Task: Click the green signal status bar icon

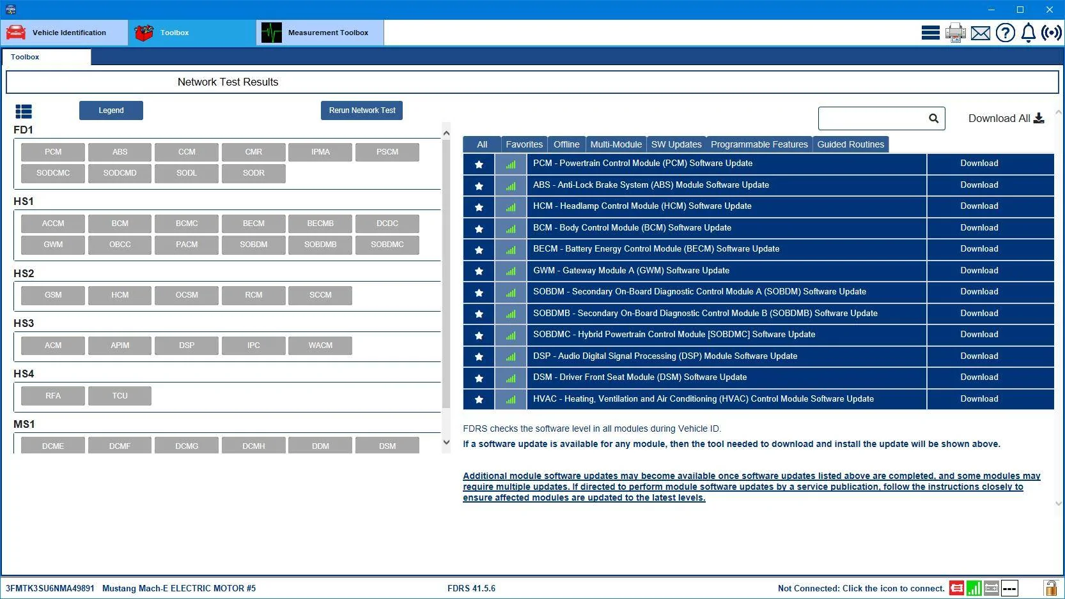Action: (x=974, y=588)
